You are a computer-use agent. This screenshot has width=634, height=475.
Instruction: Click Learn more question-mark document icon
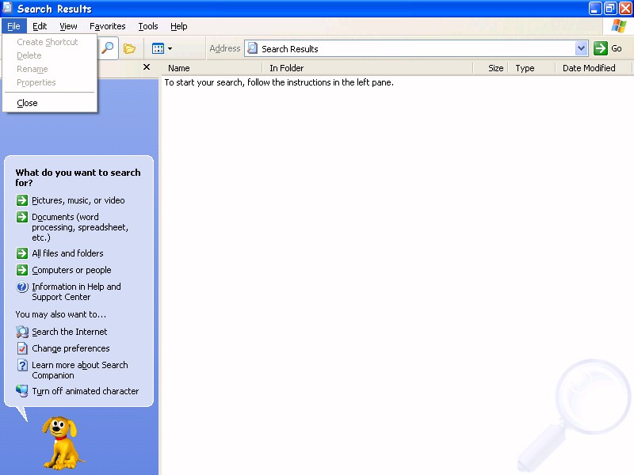click(x=22, y=365)
